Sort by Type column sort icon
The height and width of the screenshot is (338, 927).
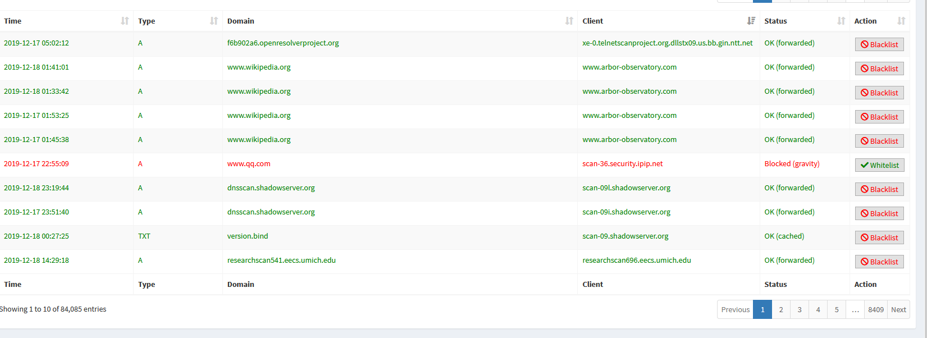click(214, 21)
